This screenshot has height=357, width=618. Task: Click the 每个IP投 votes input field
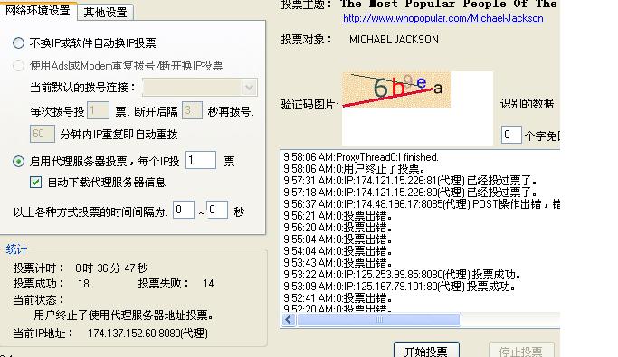point(201,160)
